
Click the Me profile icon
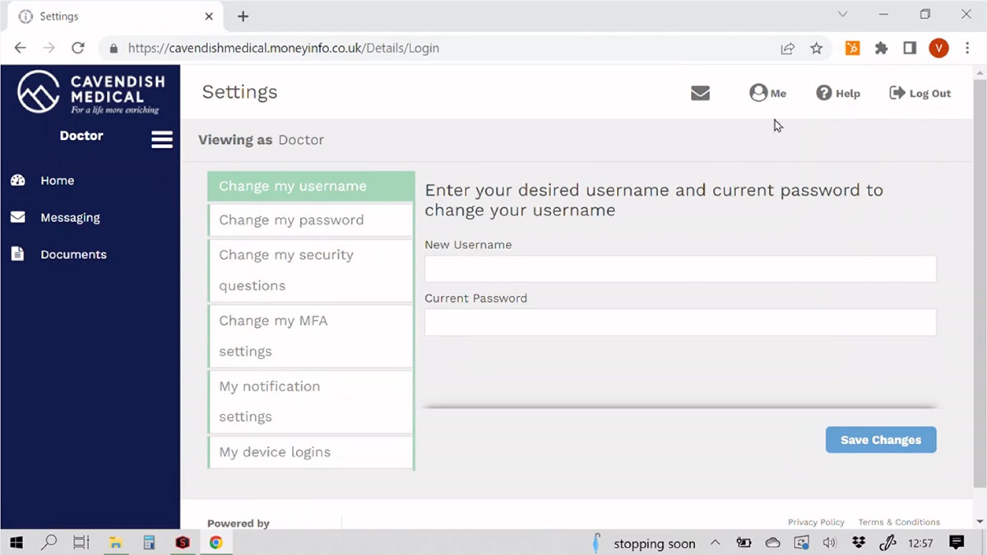[x=758, y=93]
